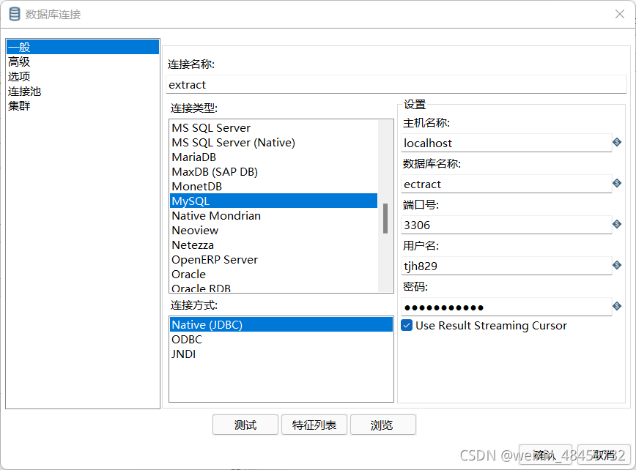
Task: Select MySQL connection type
Action: 274,201
